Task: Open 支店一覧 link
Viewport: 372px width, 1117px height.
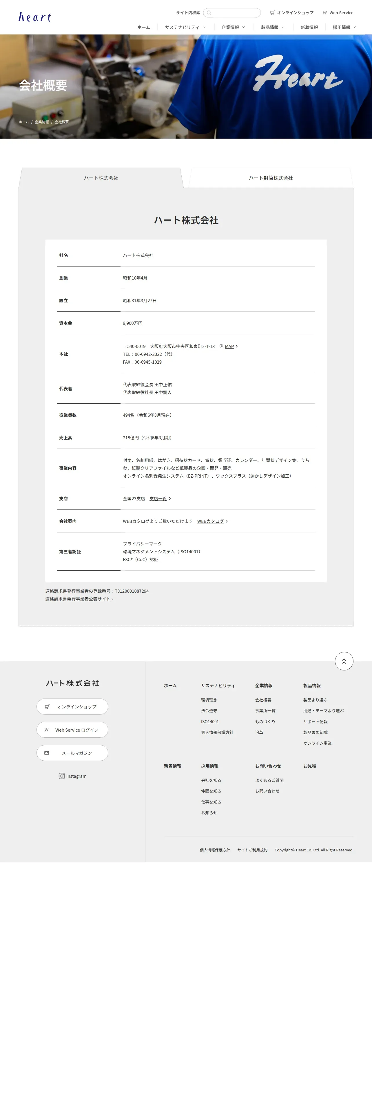Action: (x=158, y=499)
